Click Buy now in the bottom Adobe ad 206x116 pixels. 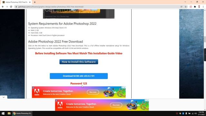116,105
